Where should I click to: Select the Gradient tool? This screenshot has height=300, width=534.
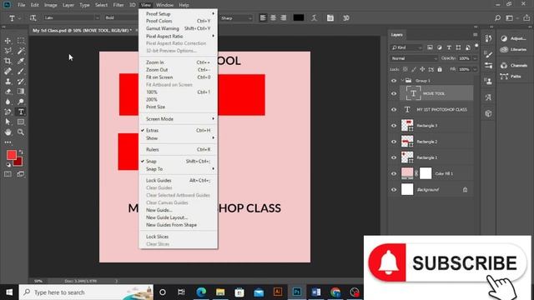point(21,92)
